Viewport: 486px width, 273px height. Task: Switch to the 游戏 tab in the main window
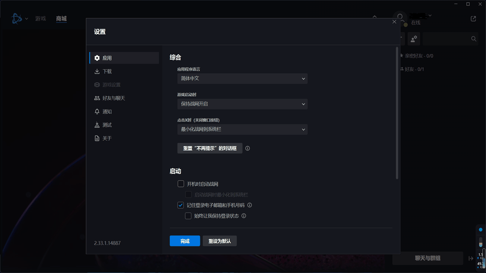pyautogui.click(x=41, y=18)
